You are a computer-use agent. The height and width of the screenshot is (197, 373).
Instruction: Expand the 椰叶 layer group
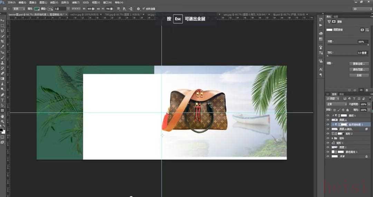(332, 138)
